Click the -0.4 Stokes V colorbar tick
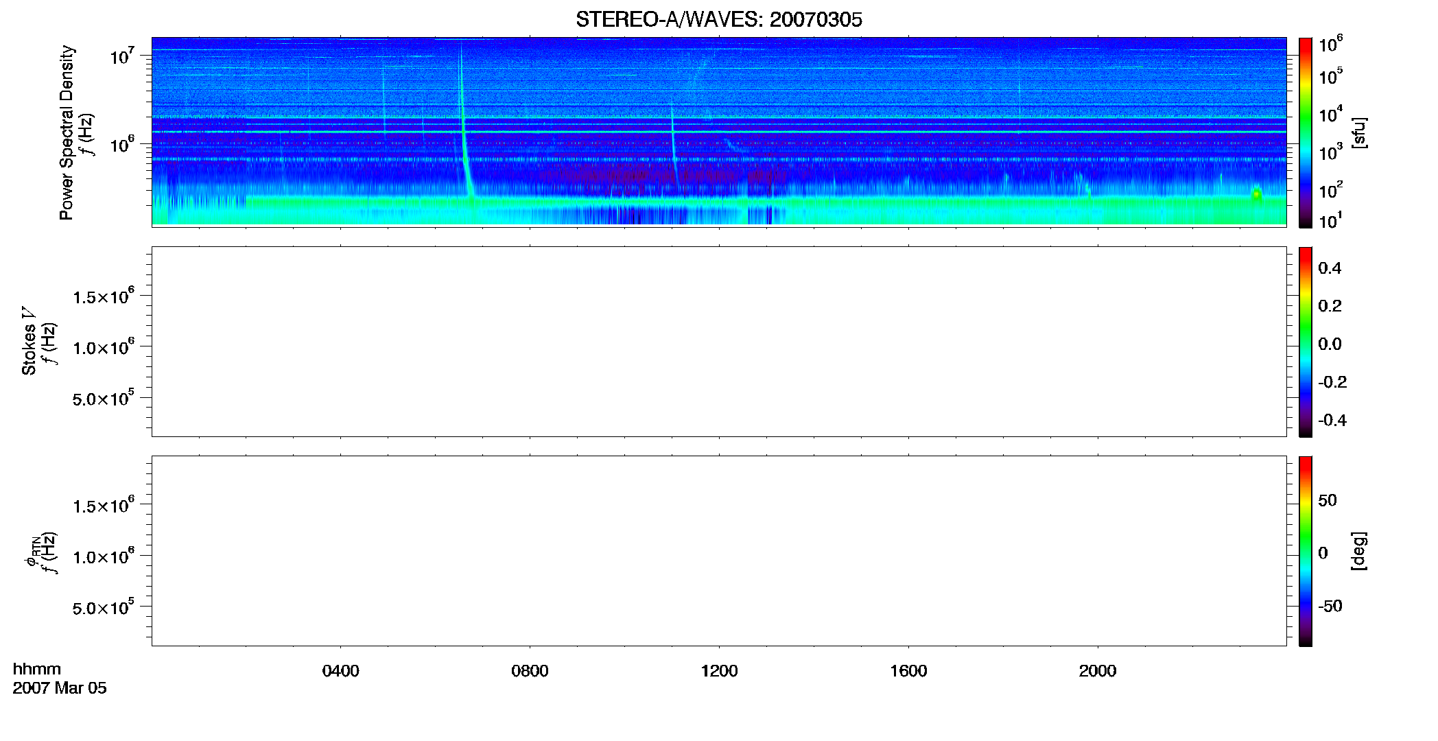The image size is (1438, 741). [x=1332, y=420]
